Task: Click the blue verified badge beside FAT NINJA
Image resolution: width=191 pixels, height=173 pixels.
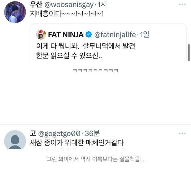Action: coord(89,35)
